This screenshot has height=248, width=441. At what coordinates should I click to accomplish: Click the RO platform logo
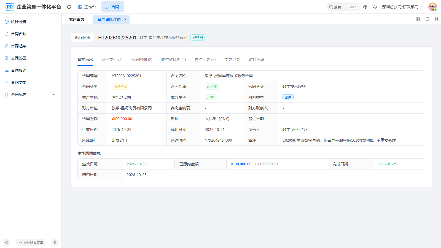(x=10, y=7)
